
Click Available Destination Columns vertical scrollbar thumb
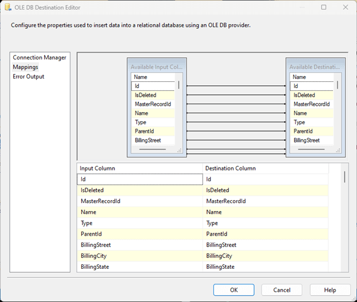tap(338, 85)
